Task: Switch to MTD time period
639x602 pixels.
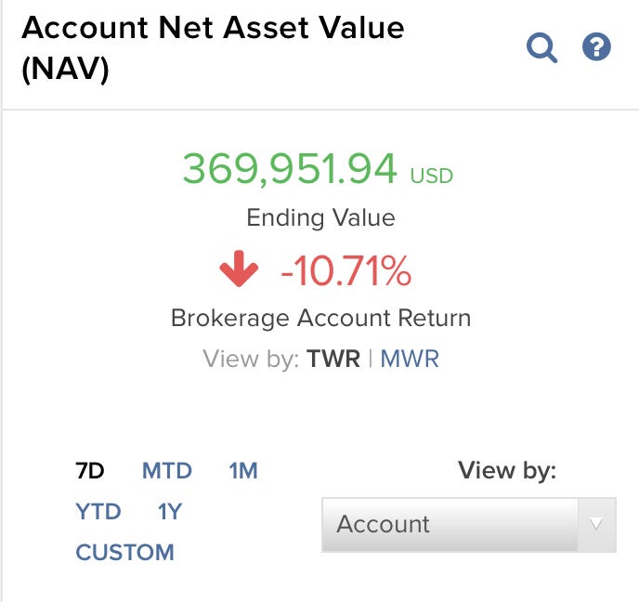Action: [x=166, y=471]
